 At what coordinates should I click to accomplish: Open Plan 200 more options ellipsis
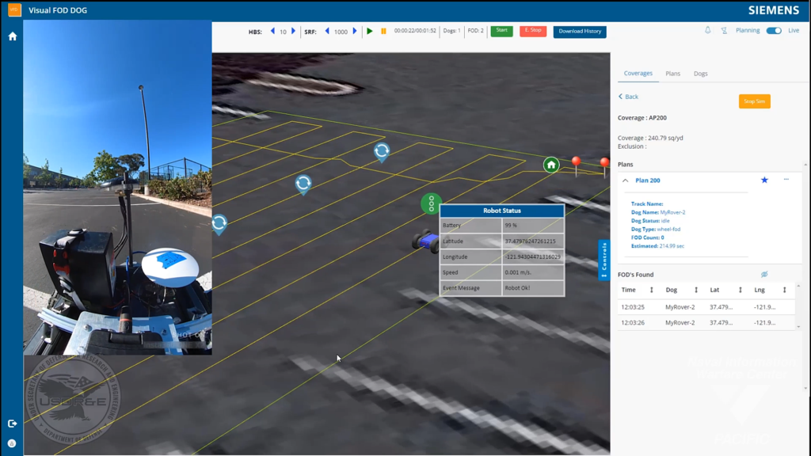[x=786, y=180]
